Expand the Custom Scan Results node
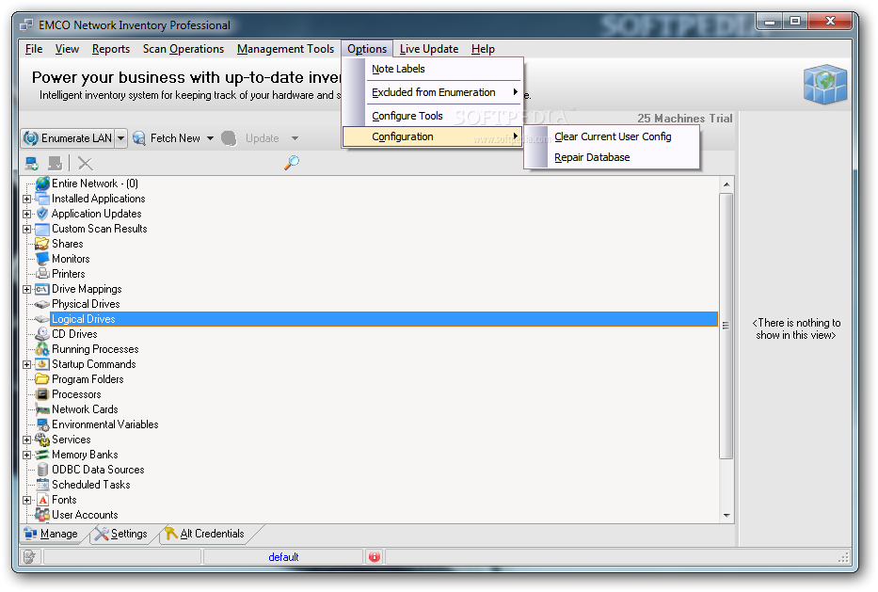Image resolution: width=878 pixels, height=592 pixels. 27,229
